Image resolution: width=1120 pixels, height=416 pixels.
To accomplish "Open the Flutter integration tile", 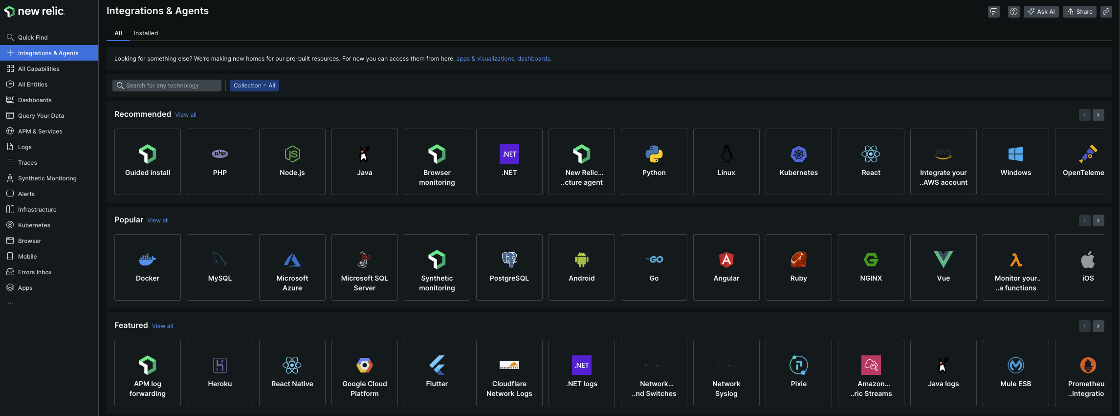I will pos(437,373).
